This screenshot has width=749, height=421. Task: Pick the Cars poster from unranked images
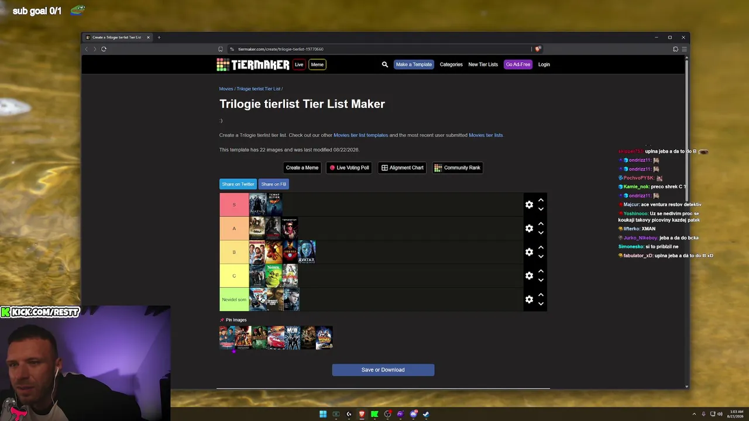click(x=276, y=338)
